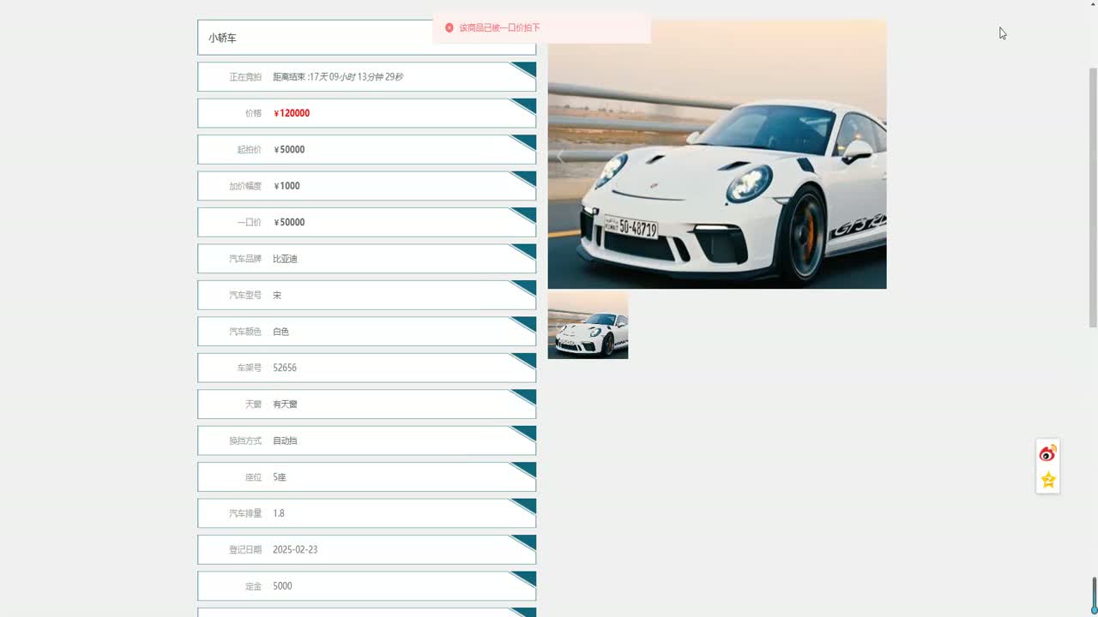
Task: Click the 汽车排量 label
Action: coord(245,513)
